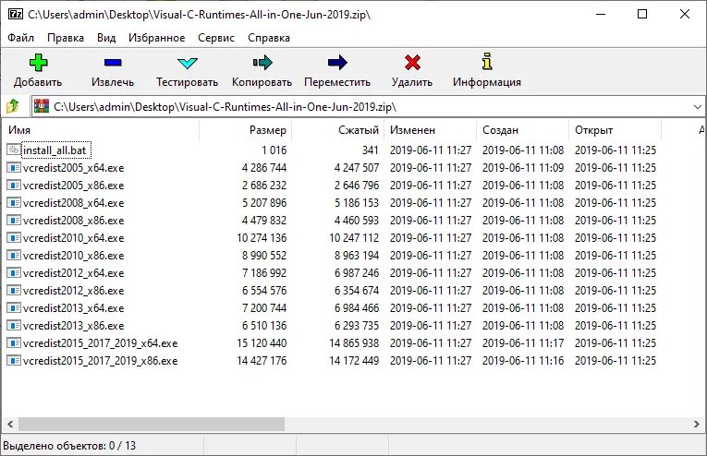707x456 pixels.
Task: Click the Тестировать checkmark icon
Action: (188, 63)
